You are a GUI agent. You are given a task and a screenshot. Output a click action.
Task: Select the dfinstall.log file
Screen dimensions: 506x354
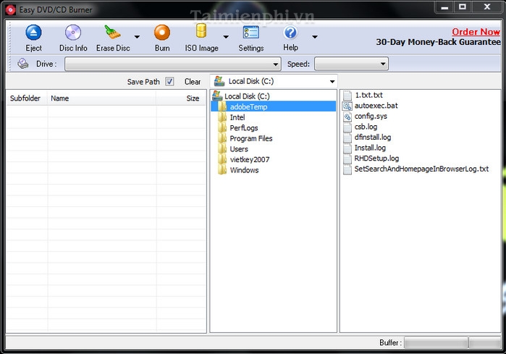pos(372,137)
